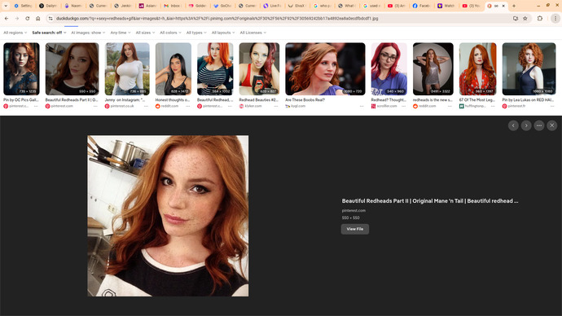562x316 pixels.
Task: Expand the Safe search: off dropdown
Action: coord(49,33)
